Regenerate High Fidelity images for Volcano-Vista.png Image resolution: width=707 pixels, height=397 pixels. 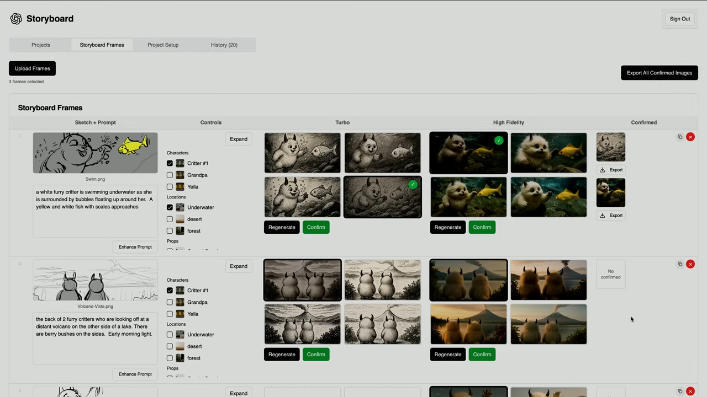click(x=447, y=355)
